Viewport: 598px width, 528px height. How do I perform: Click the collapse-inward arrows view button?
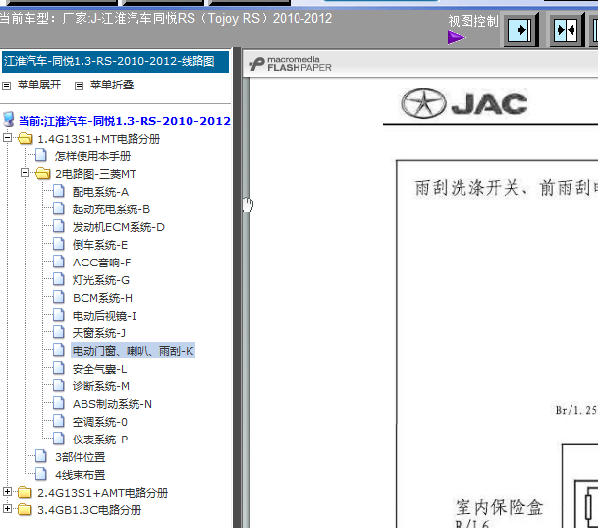click(x=567, y=29)
